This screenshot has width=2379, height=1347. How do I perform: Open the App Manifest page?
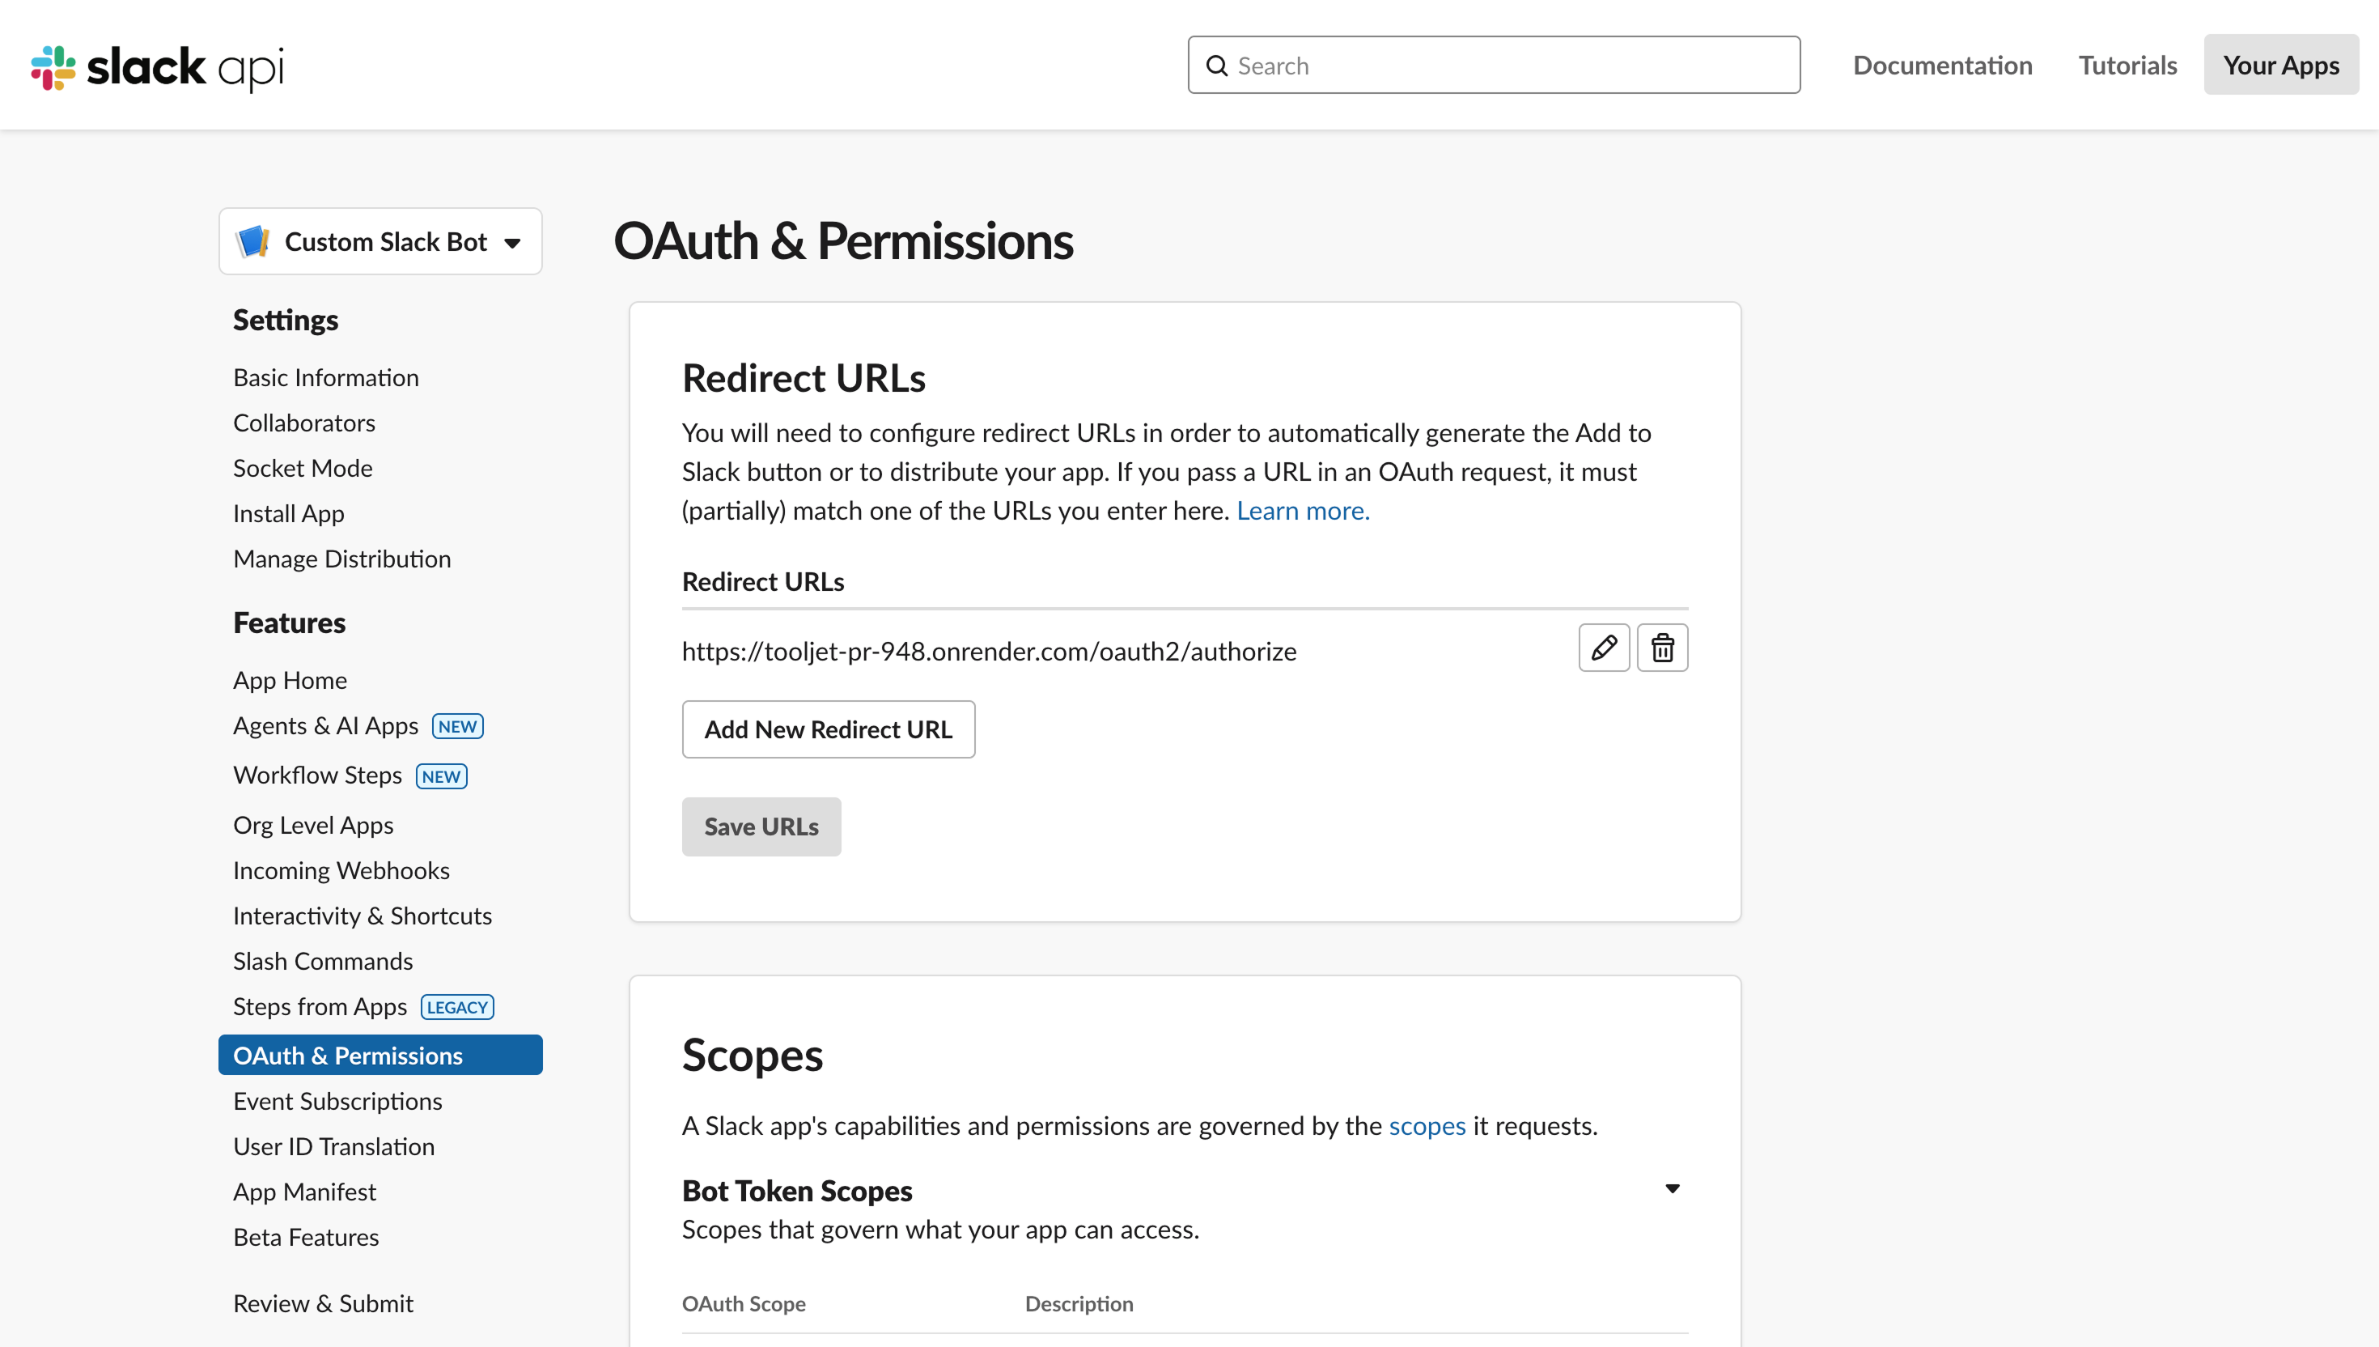(305, 1192)
